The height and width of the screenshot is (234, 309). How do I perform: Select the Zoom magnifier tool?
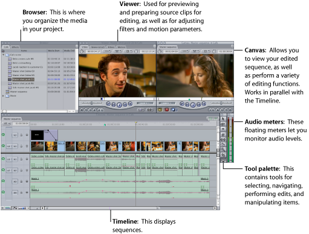223,150
